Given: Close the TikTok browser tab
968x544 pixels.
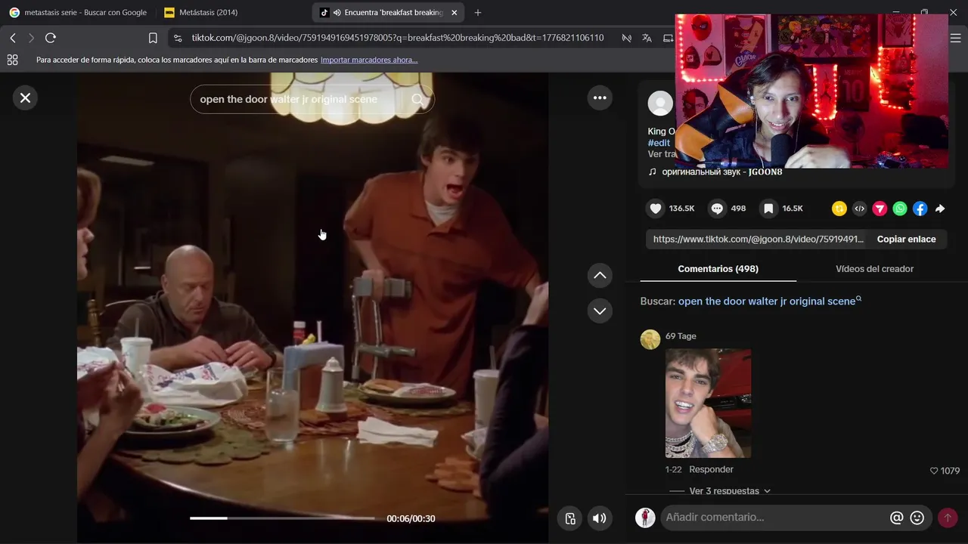Looking at the screenshot, I should [x=454, y=12].
